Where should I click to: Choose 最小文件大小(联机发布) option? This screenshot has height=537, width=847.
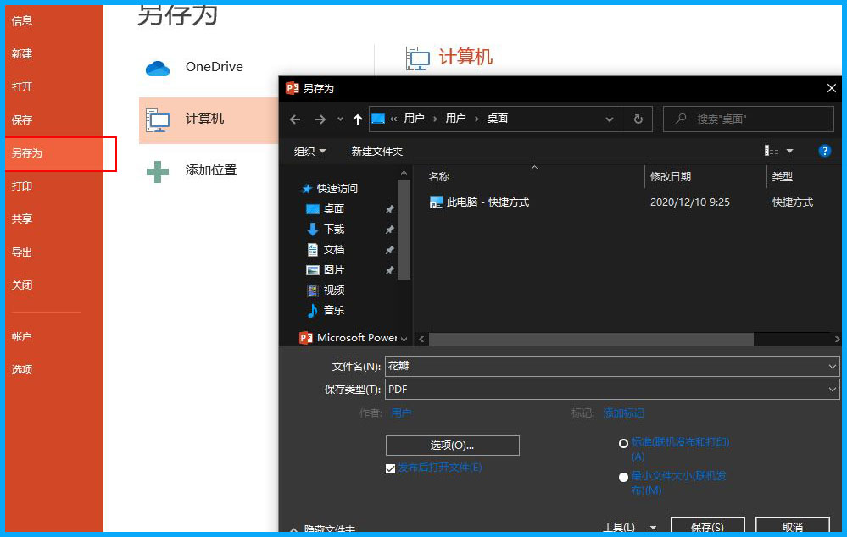point(623,476)
